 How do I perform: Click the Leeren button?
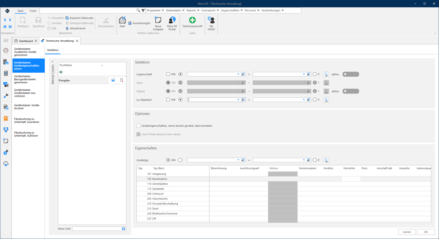(x=407, y=232)
